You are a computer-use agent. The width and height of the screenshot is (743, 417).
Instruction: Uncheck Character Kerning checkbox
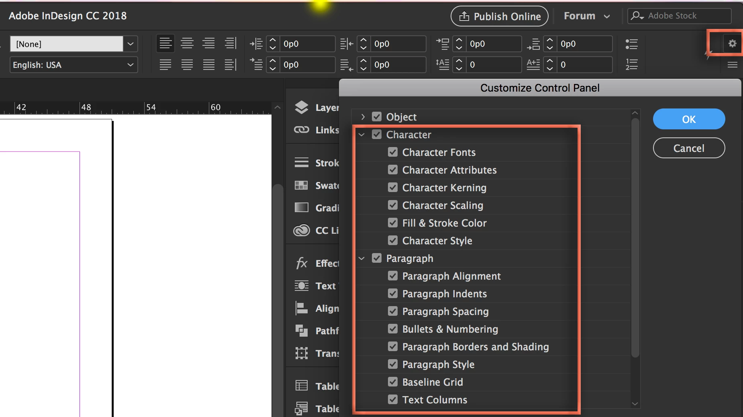393,188
